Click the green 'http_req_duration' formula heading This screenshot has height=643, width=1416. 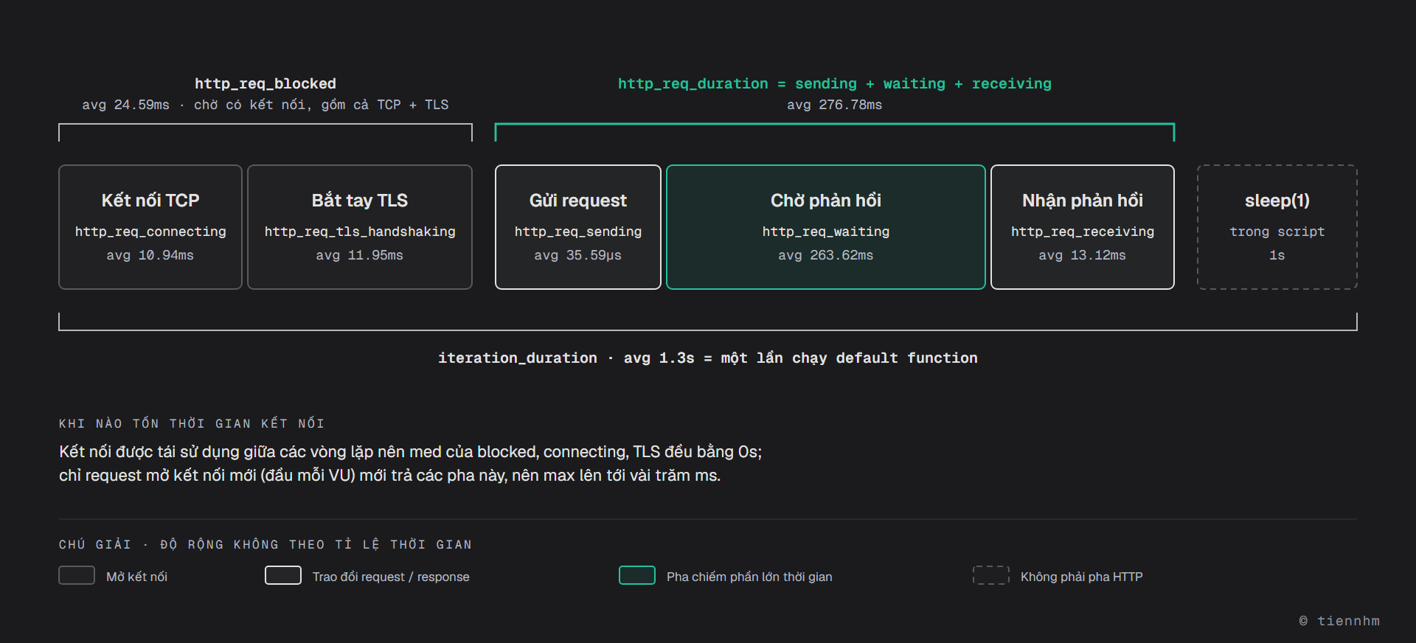[835, 84]
